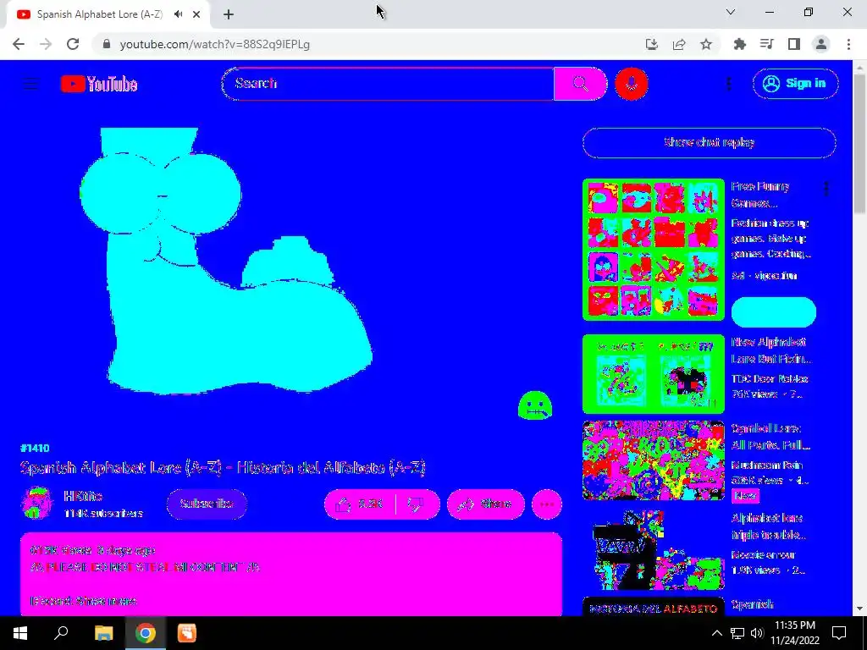This screenshot has width=867, height=650.
Task: Close the Spanish Alphabet Lore tab
Action: coord(196,15)
